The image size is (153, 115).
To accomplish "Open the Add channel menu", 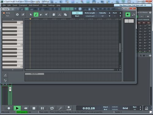I will [x=34, y=5].
